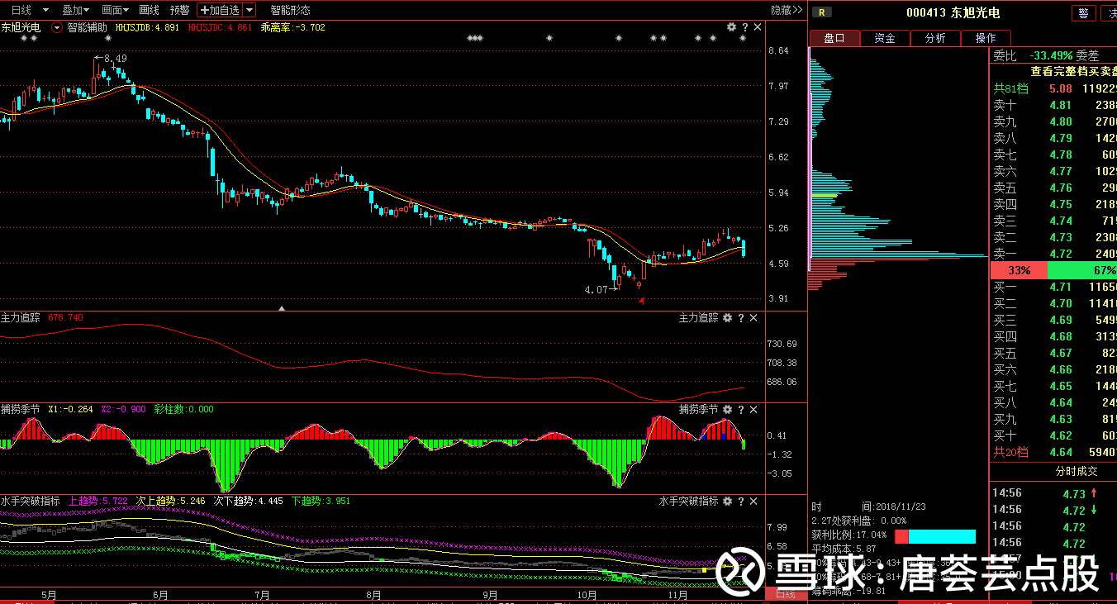The image size is (1117, 604).
Task: Click the 画线 drawing tool
Action: coord(150,10)
